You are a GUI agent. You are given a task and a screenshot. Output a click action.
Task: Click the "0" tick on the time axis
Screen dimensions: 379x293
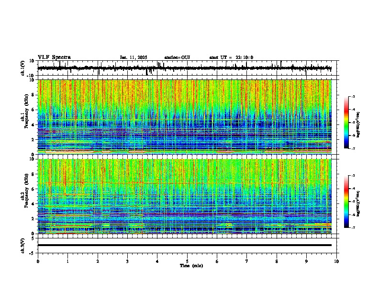(x=38, y=261)
